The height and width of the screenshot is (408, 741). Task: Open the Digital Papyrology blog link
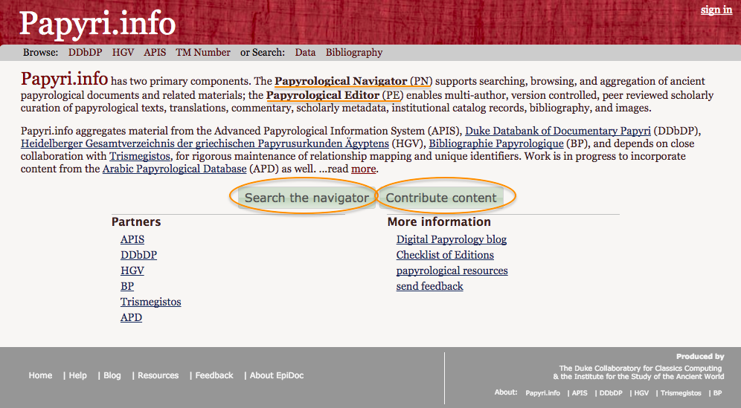coord(452,239)
